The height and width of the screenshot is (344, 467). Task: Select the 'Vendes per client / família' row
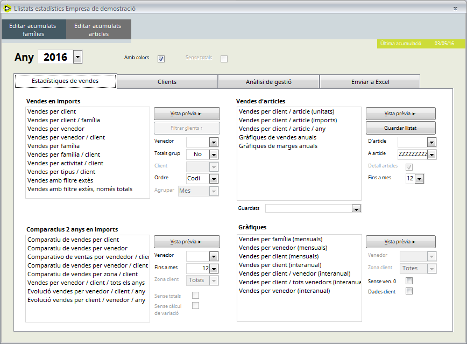pos(88,120)
